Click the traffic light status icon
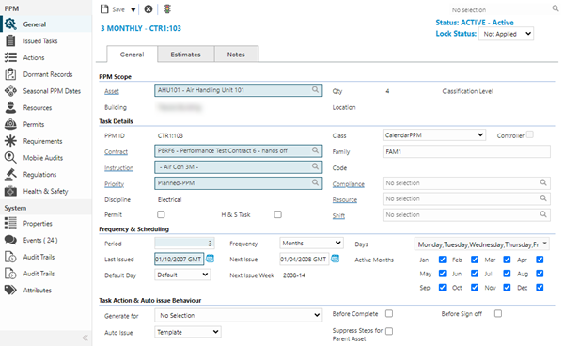Image resolution: width=564 pixels, height=346 pixels. coord(167,9)
